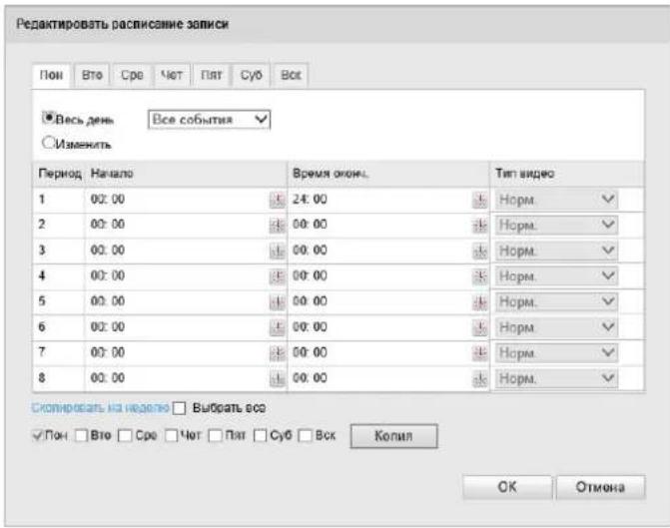670x528 pixels.
Task: Check the Сре copy checkbox
Action: point(125,436)
